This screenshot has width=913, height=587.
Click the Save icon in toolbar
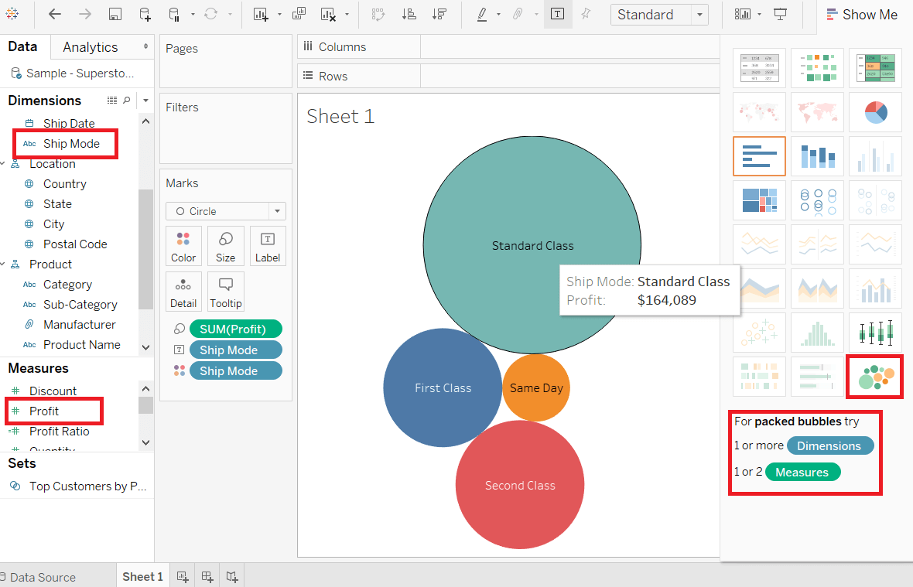[115, 14]
